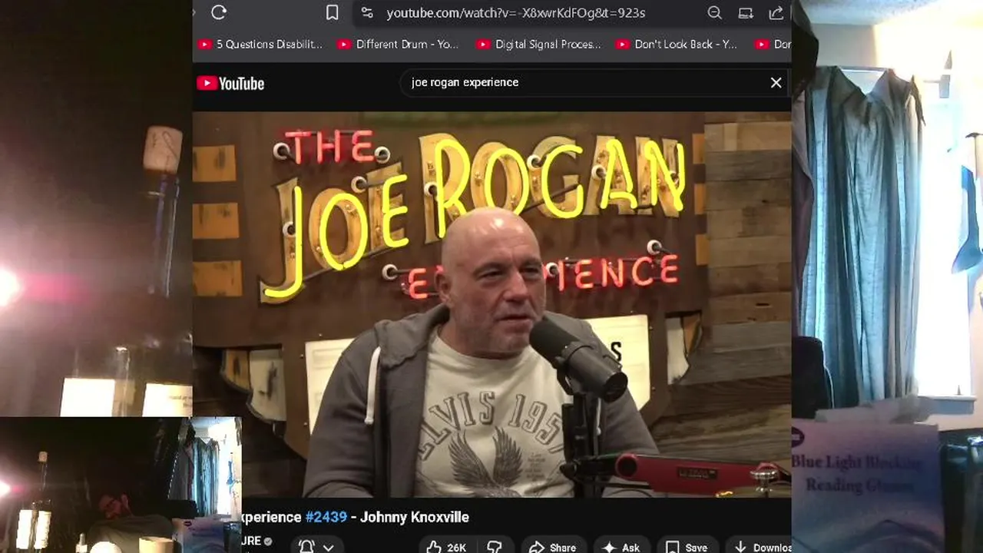Image resolution: width=983 pixels, height=553 pixels.
Task: Click the Download button
Action: [x=760, y=547]
